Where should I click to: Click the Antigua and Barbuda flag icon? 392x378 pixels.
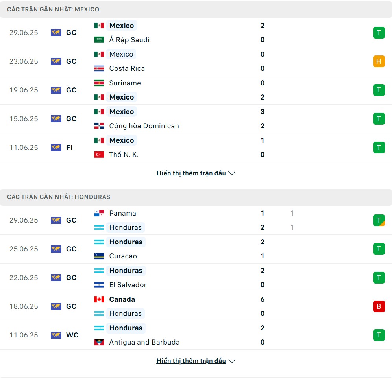coord(99,343)
